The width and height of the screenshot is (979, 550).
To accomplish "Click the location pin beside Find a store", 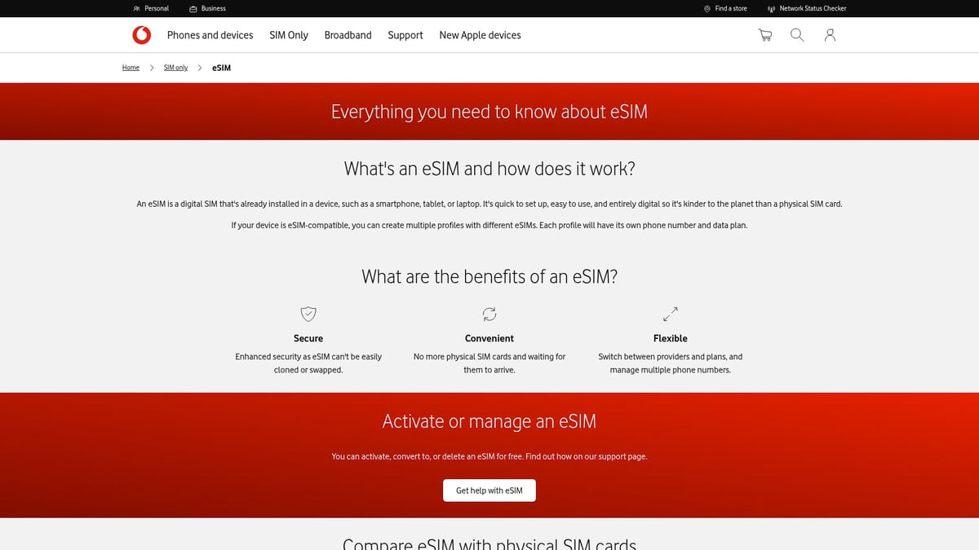I will 706,8.
